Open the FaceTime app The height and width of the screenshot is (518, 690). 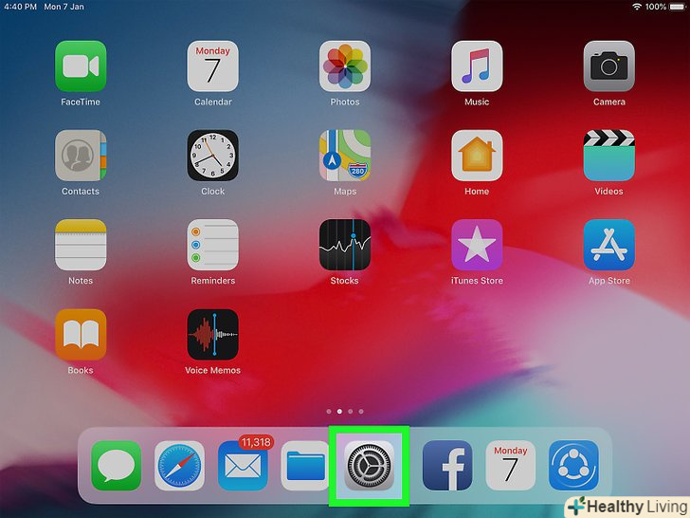pos(81,66)
